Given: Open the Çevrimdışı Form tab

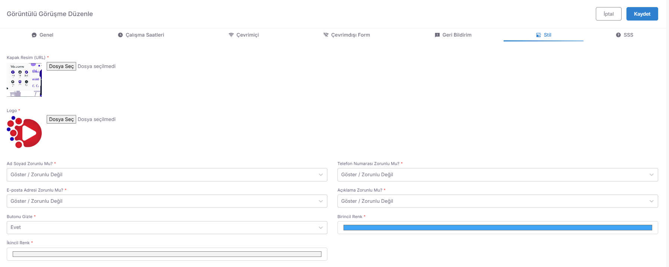Looking at the screenshot, I should pos(346,35).
